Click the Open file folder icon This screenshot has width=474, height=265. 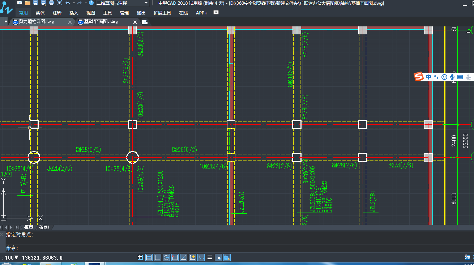[28, 3]
